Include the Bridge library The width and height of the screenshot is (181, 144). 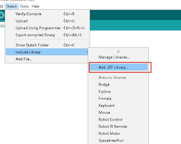click(x=118, y=85)
